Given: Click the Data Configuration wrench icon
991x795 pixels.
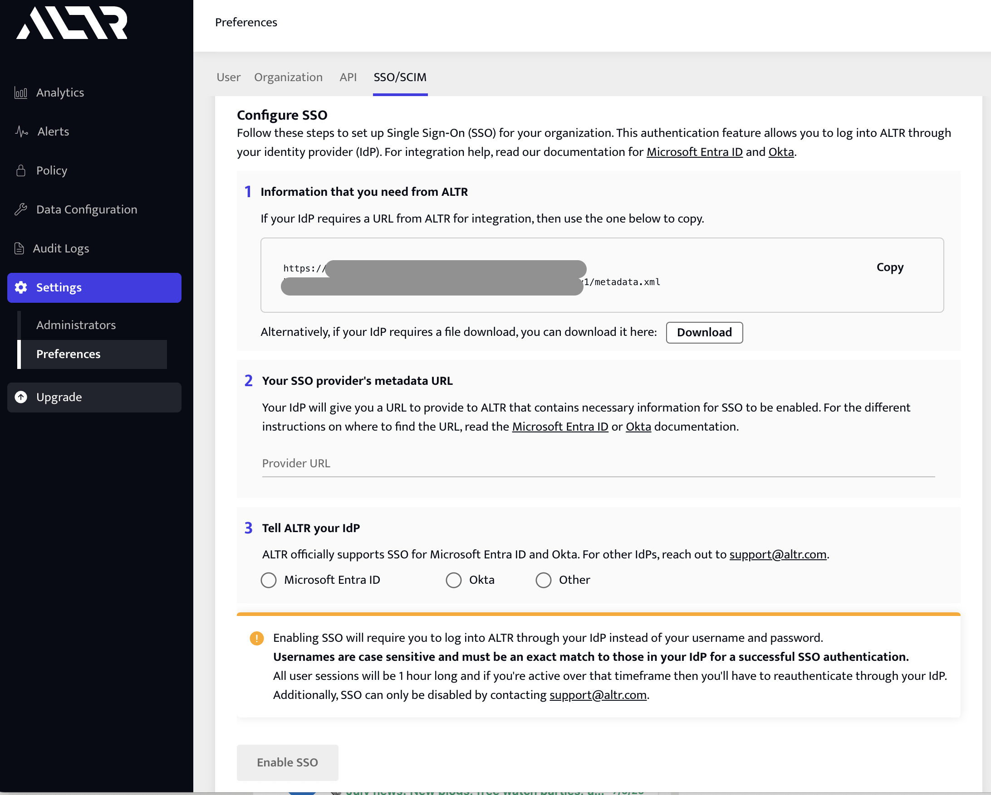Looking at the screenshot, I should coord(21,210).
